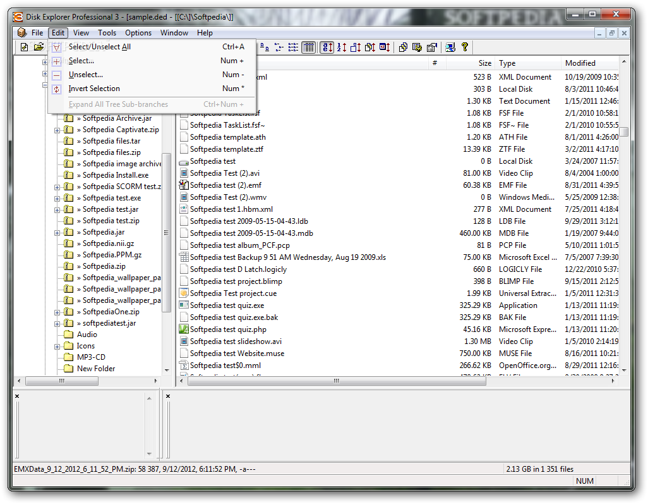Select the Audio folder in the tree
This screenshot has width=648, height=504.
(87, 335)
